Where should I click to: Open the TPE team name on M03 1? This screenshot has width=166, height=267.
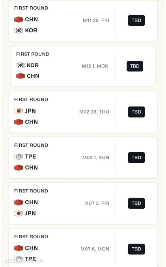[30, 157]
